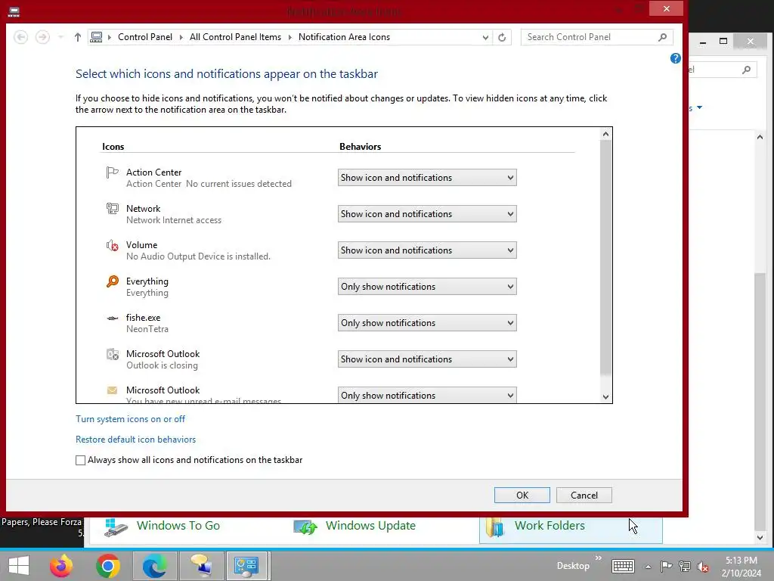Open the Volume behavior dropdown
Viewport: 774px width, 581px height.
[427, 250]
